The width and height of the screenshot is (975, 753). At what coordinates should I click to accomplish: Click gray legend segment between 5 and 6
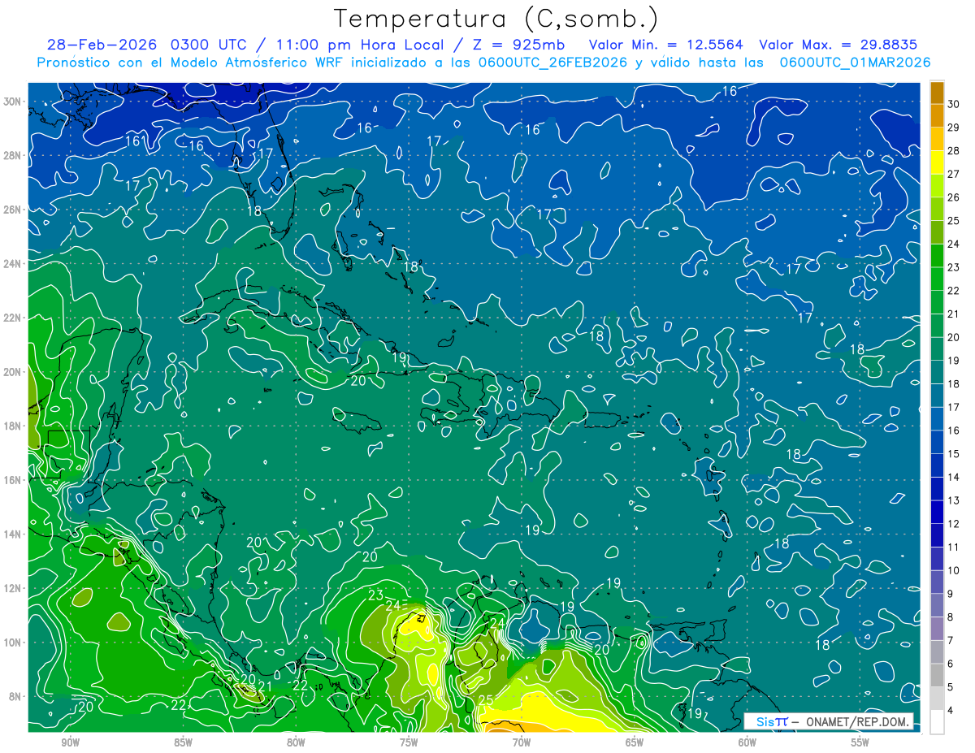coord(937,676)
